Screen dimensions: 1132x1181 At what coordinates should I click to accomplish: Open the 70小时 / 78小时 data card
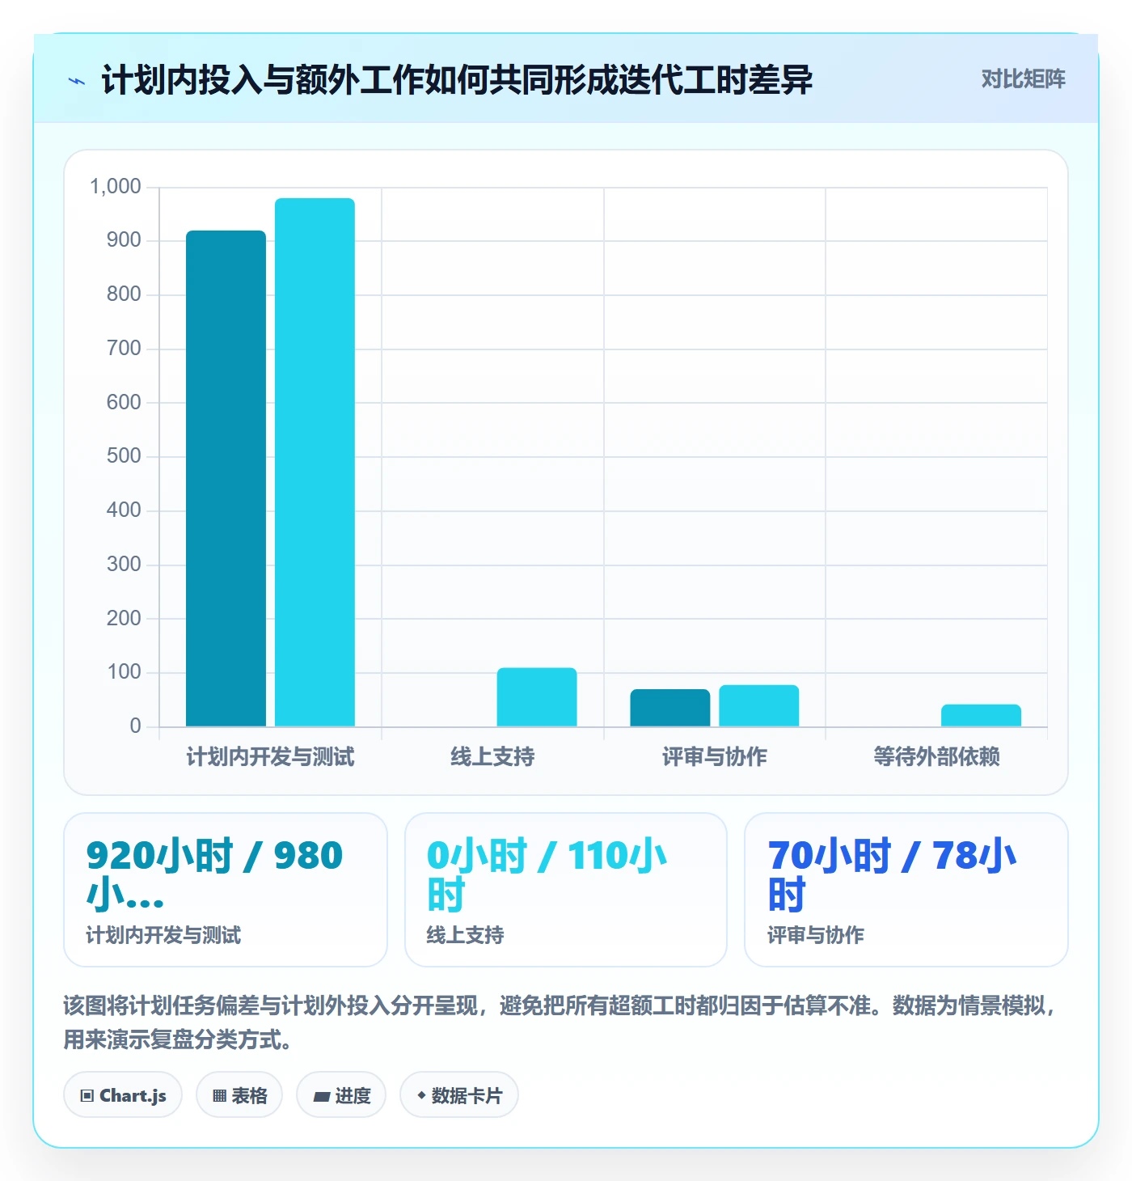coord(906,890)
